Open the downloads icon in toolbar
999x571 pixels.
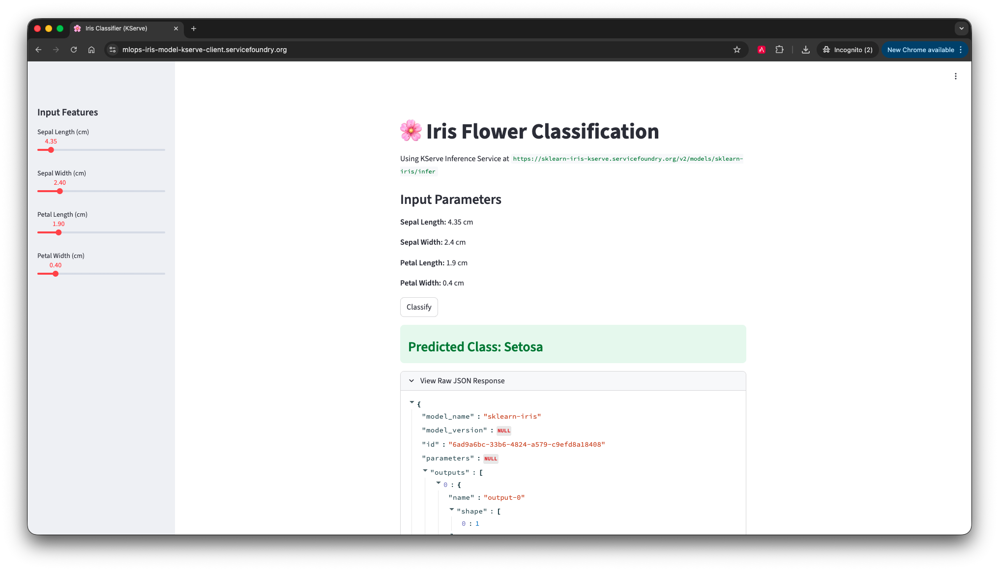[805, 50]
